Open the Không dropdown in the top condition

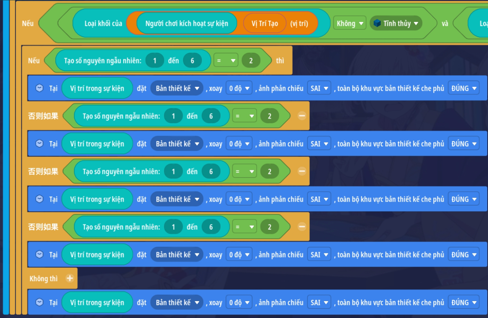[349, 23]
